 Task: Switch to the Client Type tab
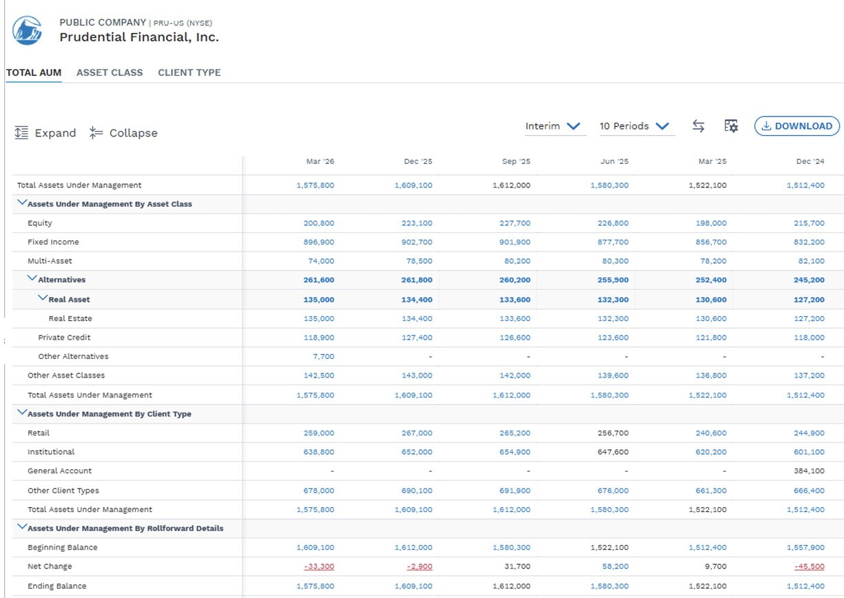pyautogui.click(x=189, y=72)
